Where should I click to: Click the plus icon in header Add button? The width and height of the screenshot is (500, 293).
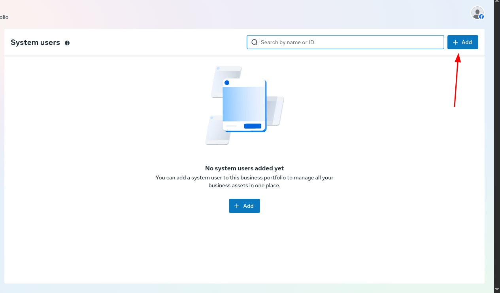[x=455, y=42]
